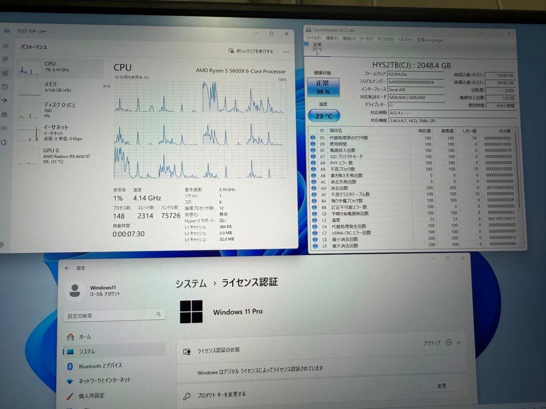This screenshot has height=409, width=546.
Task: Click the 変更 button for product key
Action: [441, 386]
